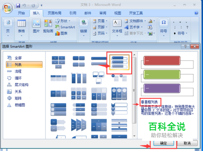
Task: Select the three tall blue columns layout
Action: [79, 78]
